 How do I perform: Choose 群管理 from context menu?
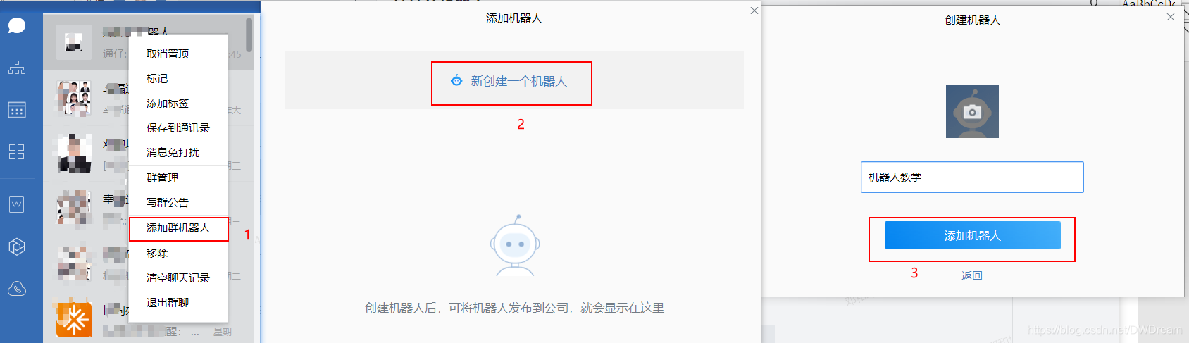tap(162, 178)
